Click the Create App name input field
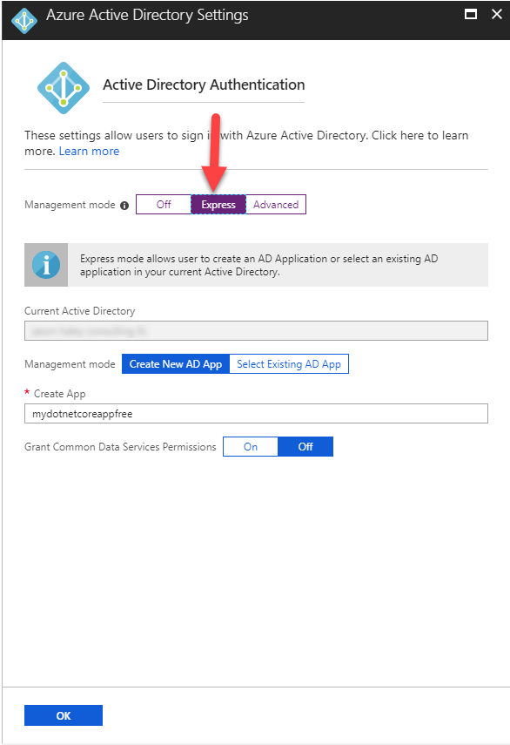Viewport: 510px width, 745px height. coord(256,413)
